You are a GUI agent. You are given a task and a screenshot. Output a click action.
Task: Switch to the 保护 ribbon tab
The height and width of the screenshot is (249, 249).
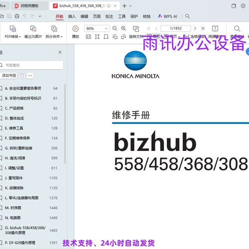(x=134, y=16)
